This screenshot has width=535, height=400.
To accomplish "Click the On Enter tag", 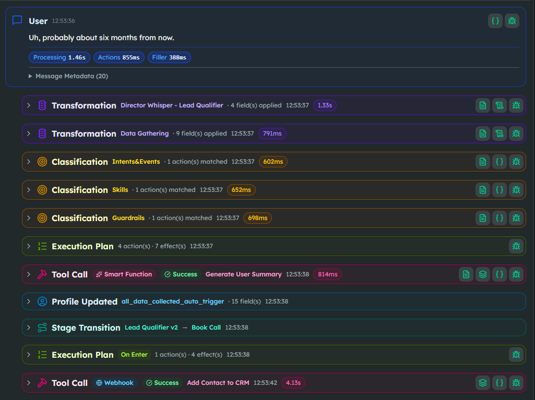I will (x=134, y=355).
